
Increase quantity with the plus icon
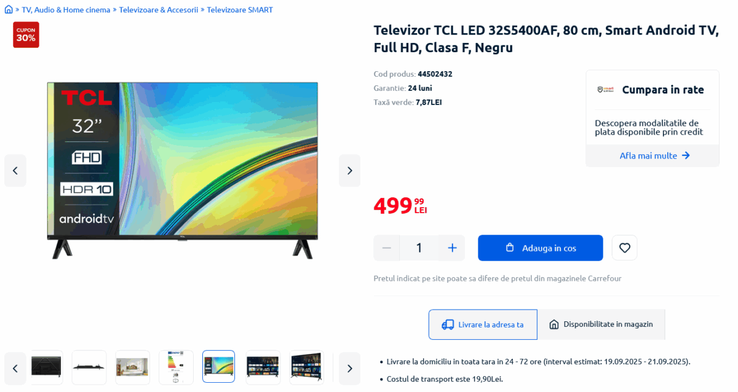pos(452,248)
